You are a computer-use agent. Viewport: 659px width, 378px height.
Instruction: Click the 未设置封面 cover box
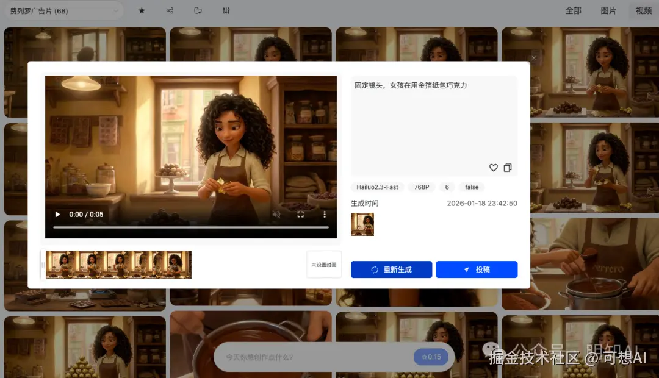324,265
